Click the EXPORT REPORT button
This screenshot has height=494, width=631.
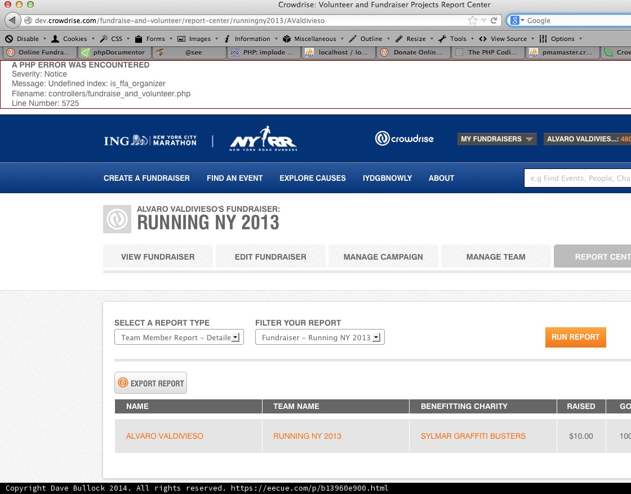pos(150,383)
